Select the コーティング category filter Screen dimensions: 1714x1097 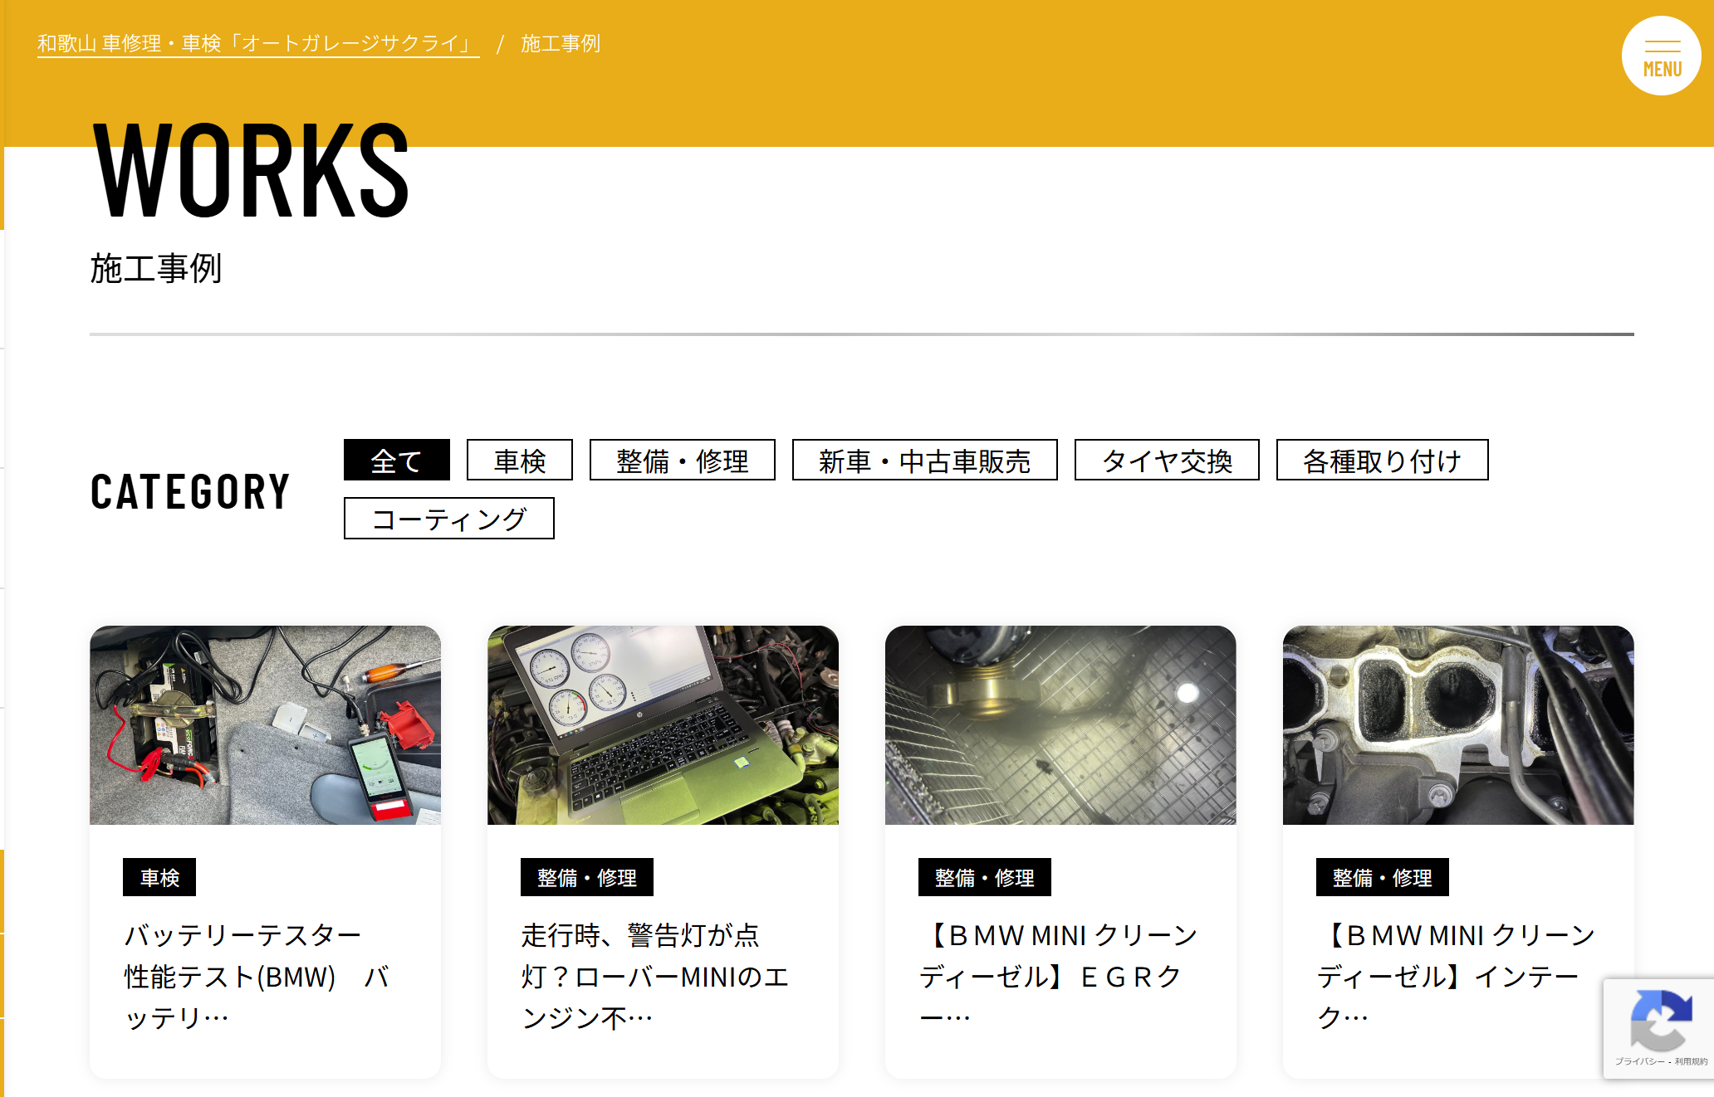448,519
